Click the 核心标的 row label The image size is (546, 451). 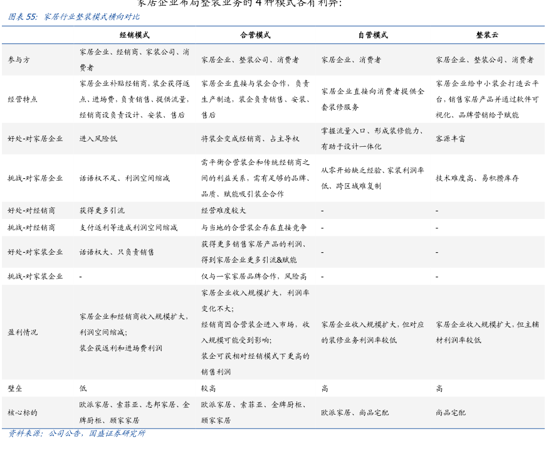pyautogui.click(x=23, y=413)
